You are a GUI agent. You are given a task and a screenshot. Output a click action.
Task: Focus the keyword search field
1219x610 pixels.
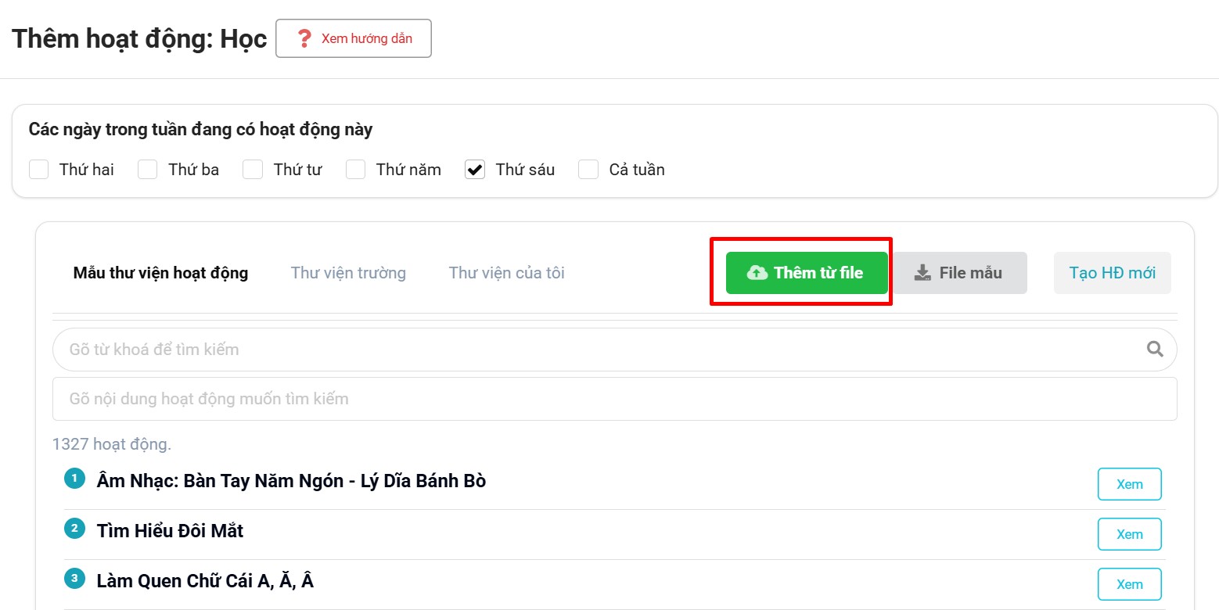(595, 350)
